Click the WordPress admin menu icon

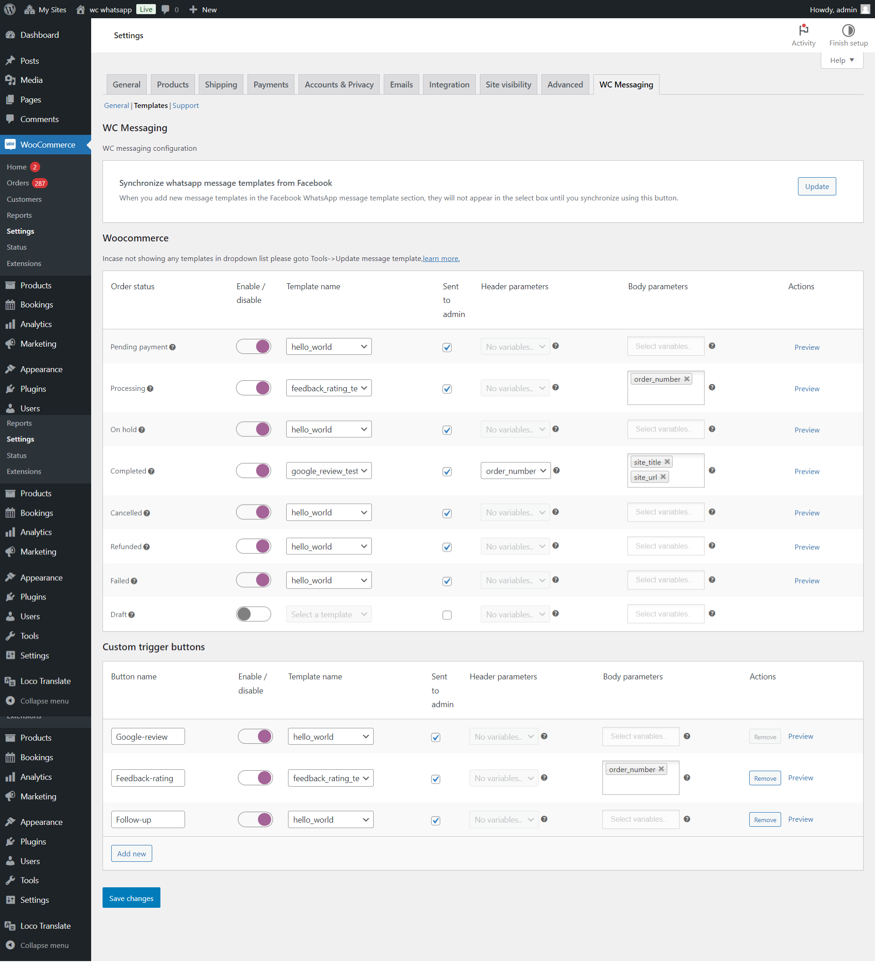coord(9,9)
